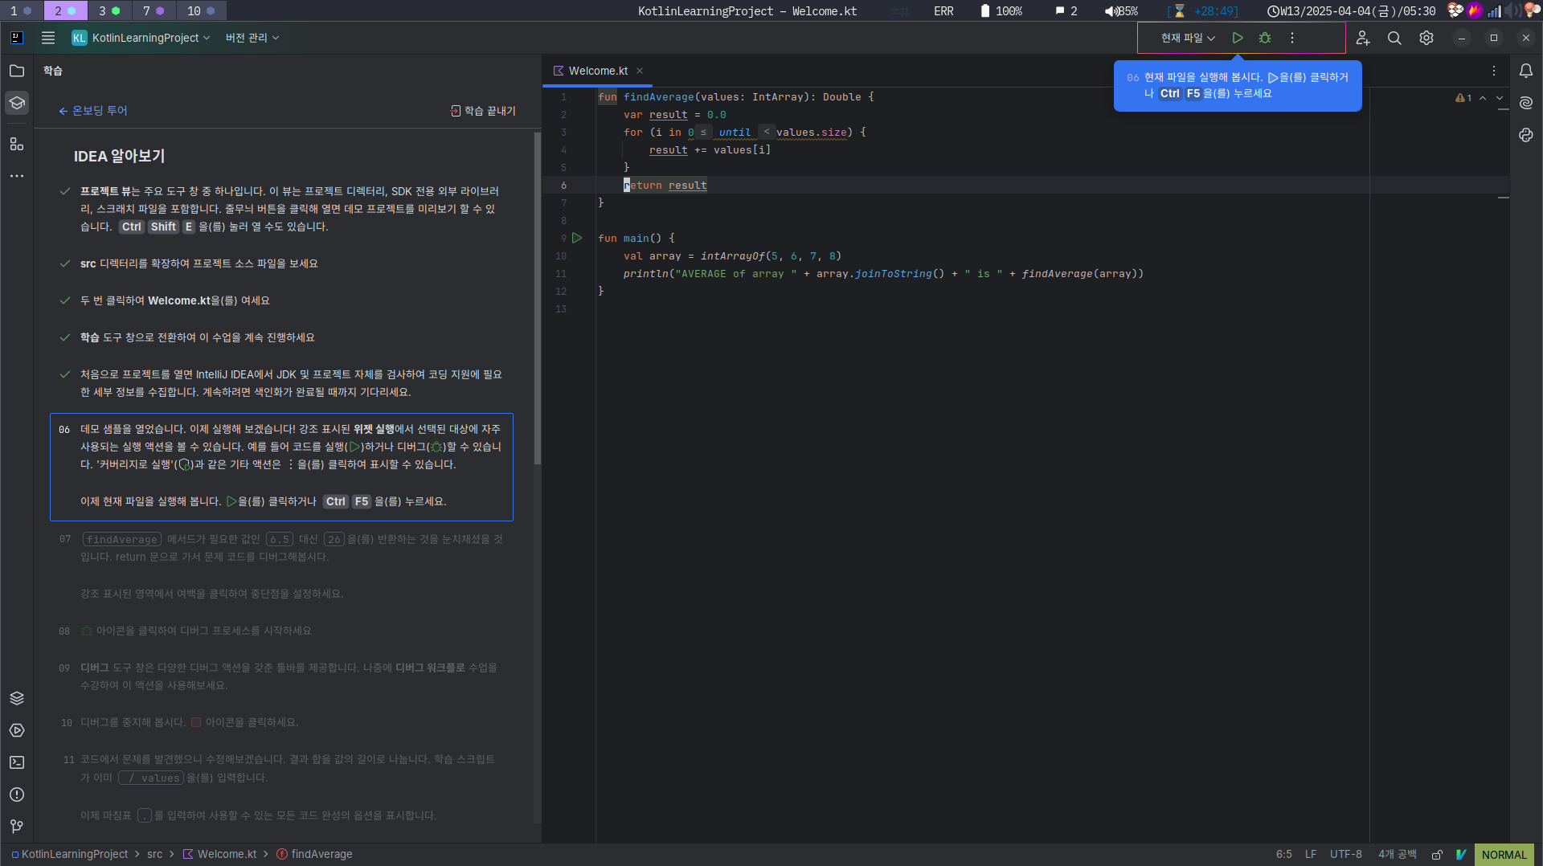Click the volume indicator in top bar
Image resolution: width=1543 pixels, height=866 pixels.
[x=1121, y=10]
